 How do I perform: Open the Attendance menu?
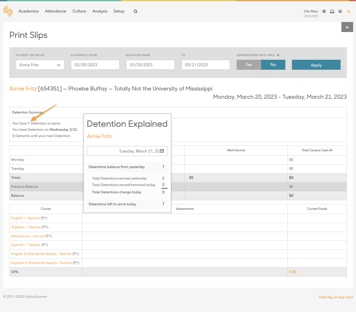(55, 11)
